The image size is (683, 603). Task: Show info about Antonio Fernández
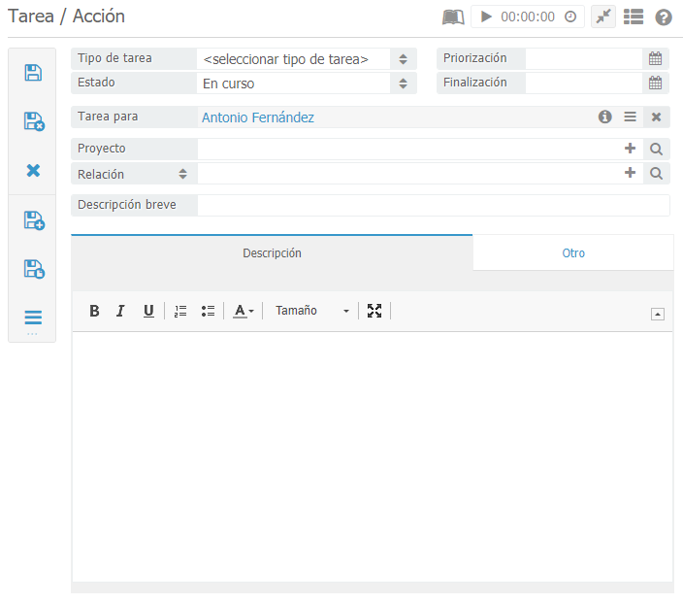click(x=605, y=117)
